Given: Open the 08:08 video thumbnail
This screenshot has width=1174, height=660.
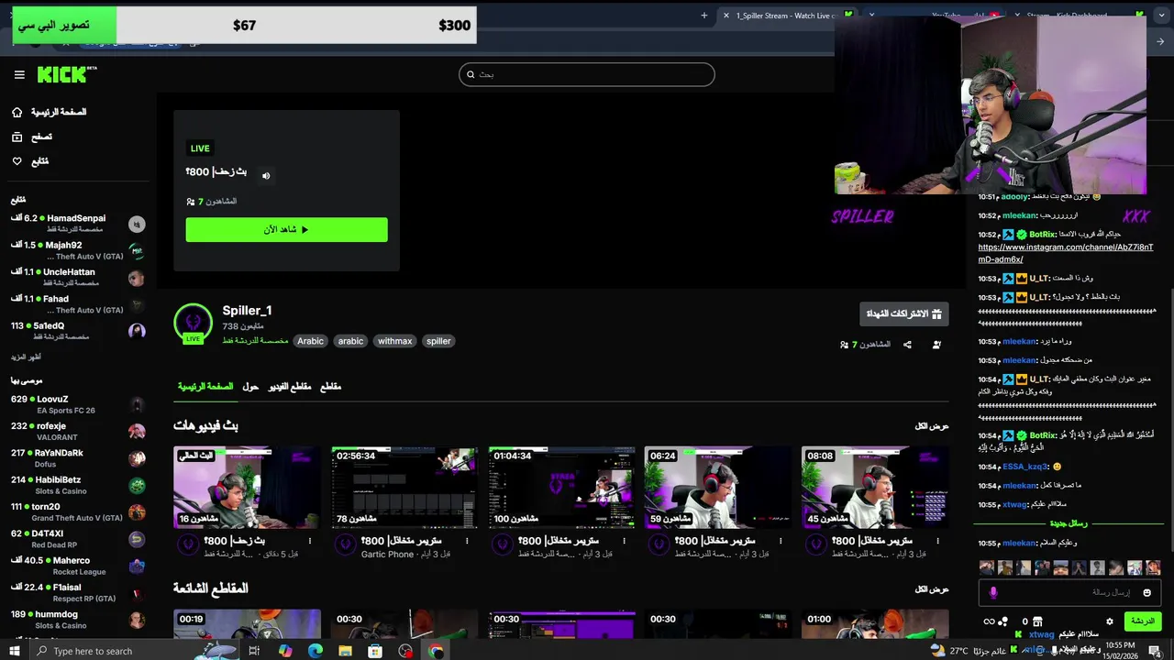Looking at the screenshot, I should 875,488.
